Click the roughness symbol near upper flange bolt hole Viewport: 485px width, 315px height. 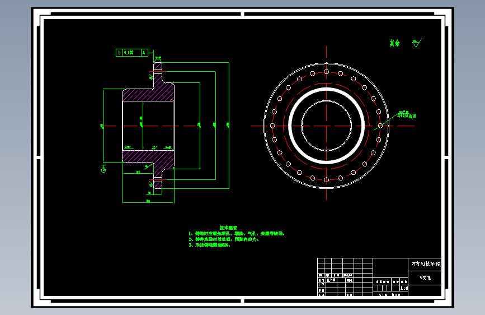151,76
